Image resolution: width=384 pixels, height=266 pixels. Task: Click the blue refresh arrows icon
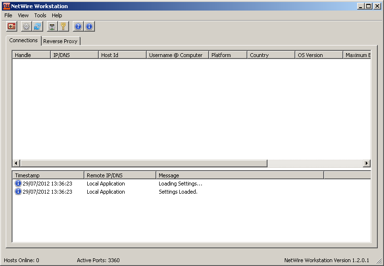pos(37,26)
